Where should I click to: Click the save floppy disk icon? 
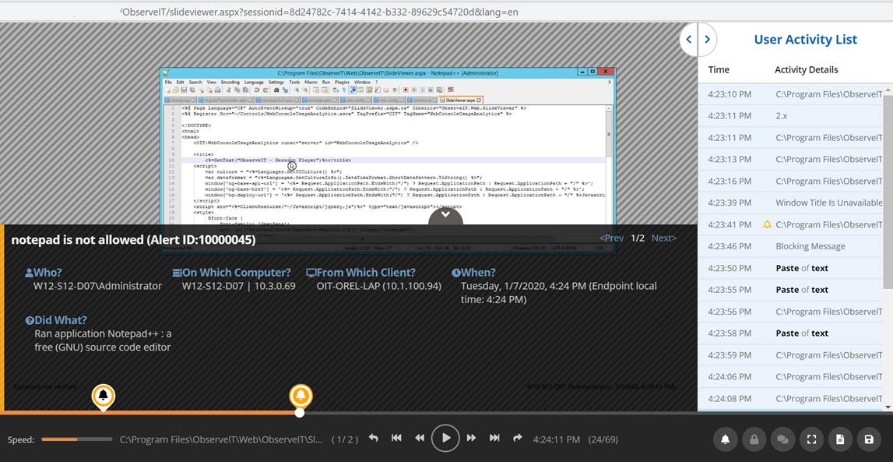click(x=869, y=439)
